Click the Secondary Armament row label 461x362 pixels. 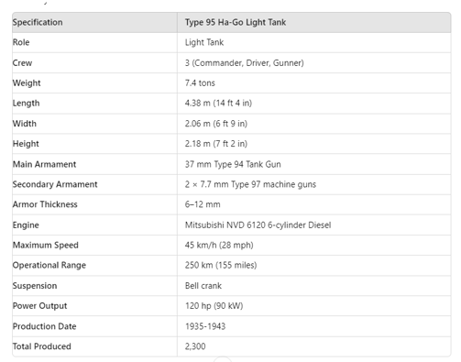tap(55, 184)
